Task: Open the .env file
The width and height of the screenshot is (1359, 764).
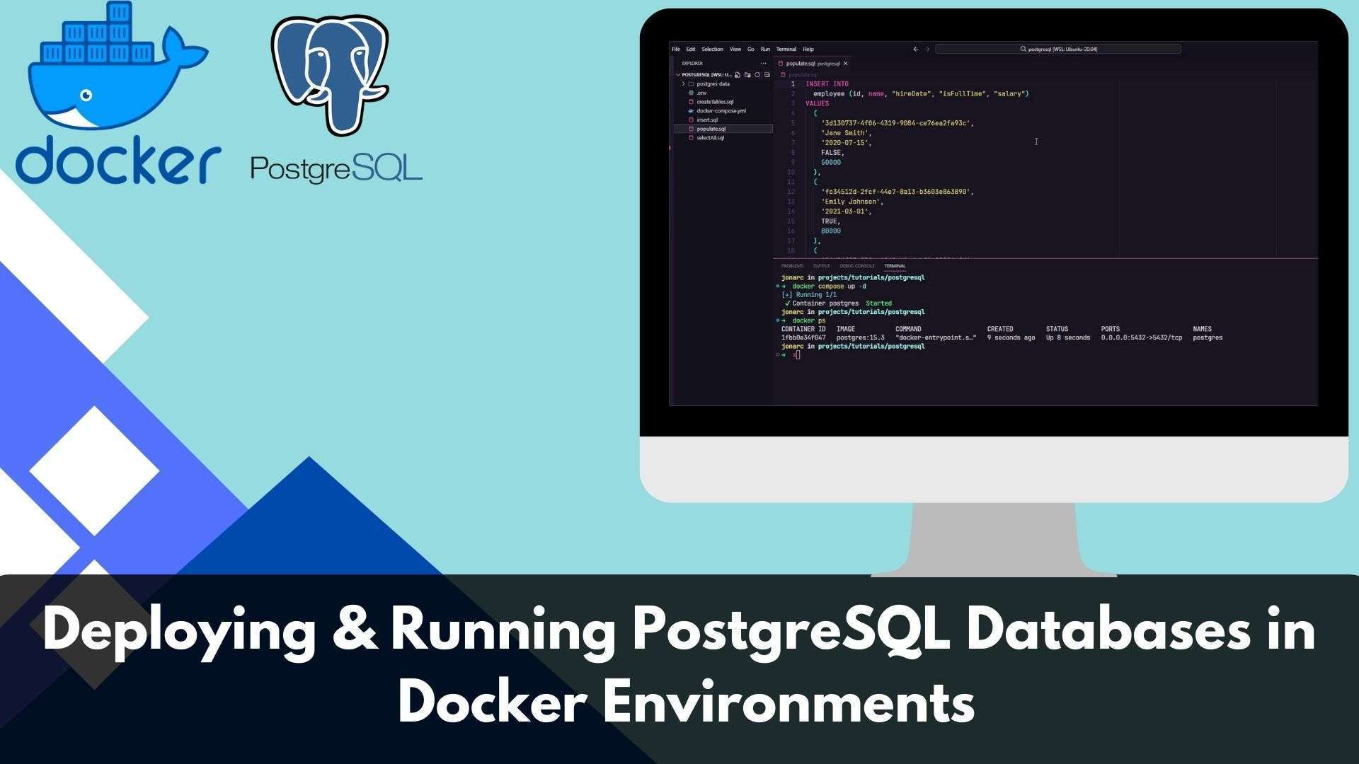Action: (701, 93)
